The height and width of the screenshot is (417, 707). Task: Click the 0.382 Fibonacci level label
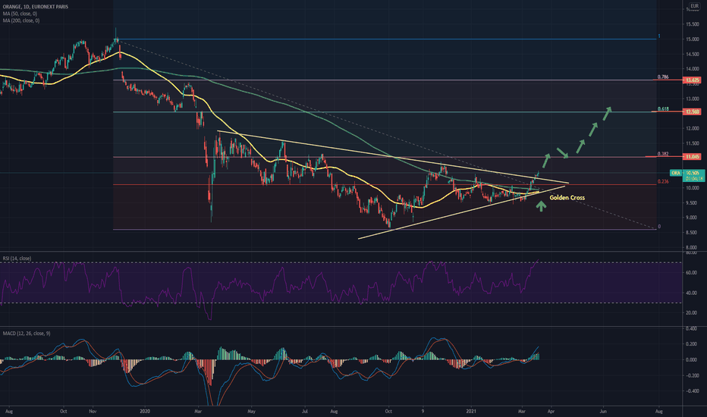coord(663,154)
